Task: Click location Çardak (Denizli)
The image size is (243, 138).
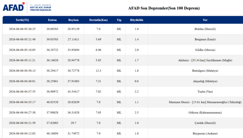Action: pyautogui.click(x=205, y=123)
